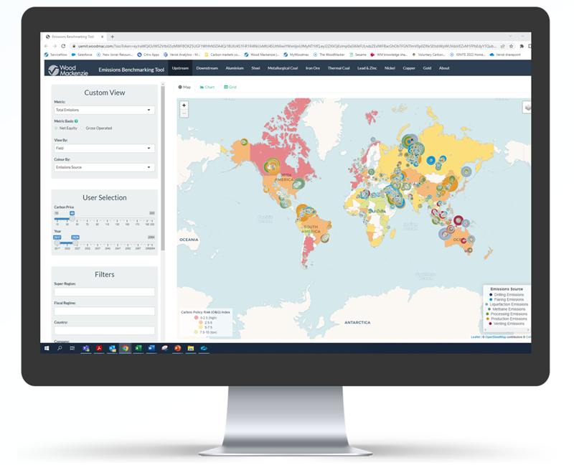Open the Grid view tab
Image resolution: width=574 pixels, height=465 pixels.
click(230, 87)
